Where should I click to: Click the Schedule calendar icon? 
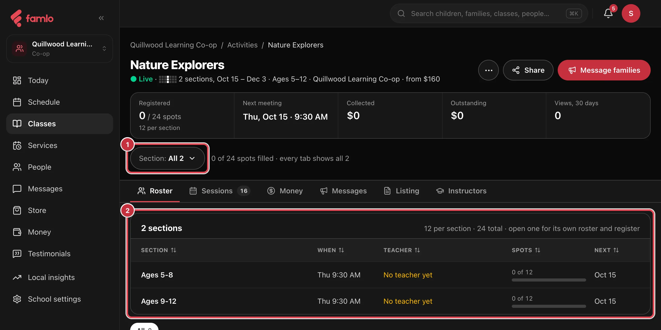click(x=17, y=102)
